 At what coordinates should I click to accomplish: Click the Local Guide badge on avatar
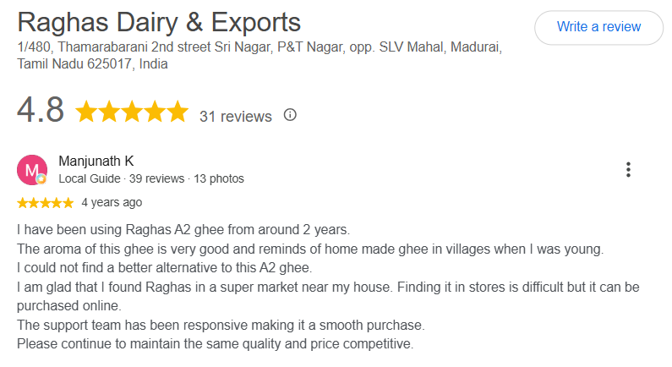pos(41,179)
